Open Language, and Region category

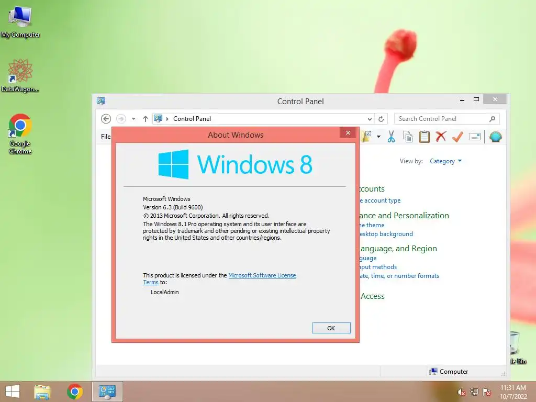[x=398, y=249]
